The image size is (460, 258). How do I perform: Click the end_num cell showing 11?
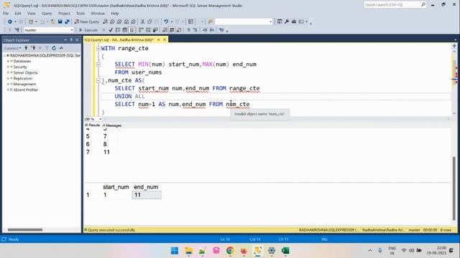click(147, 195)
